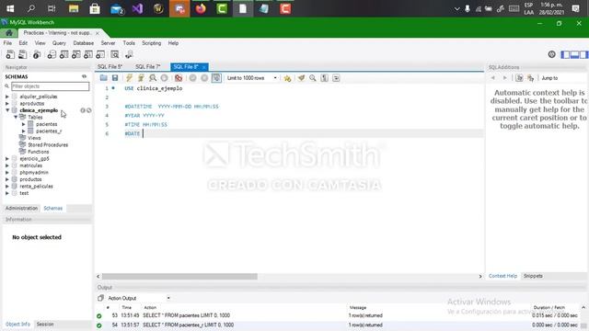Open a script file in the editor

[103, 78]
